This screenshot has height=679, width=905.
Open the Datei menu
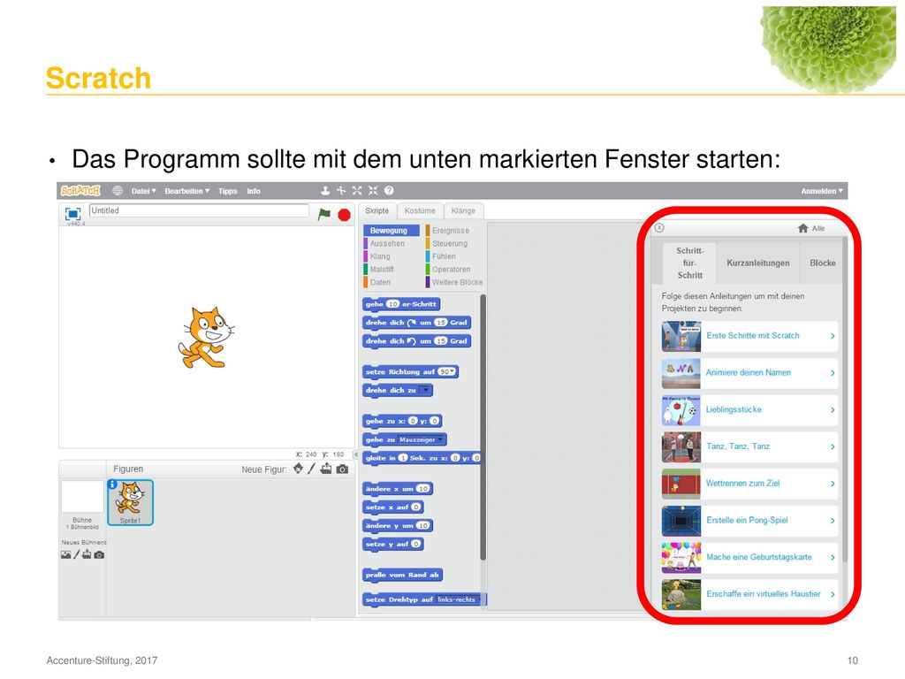143,191
